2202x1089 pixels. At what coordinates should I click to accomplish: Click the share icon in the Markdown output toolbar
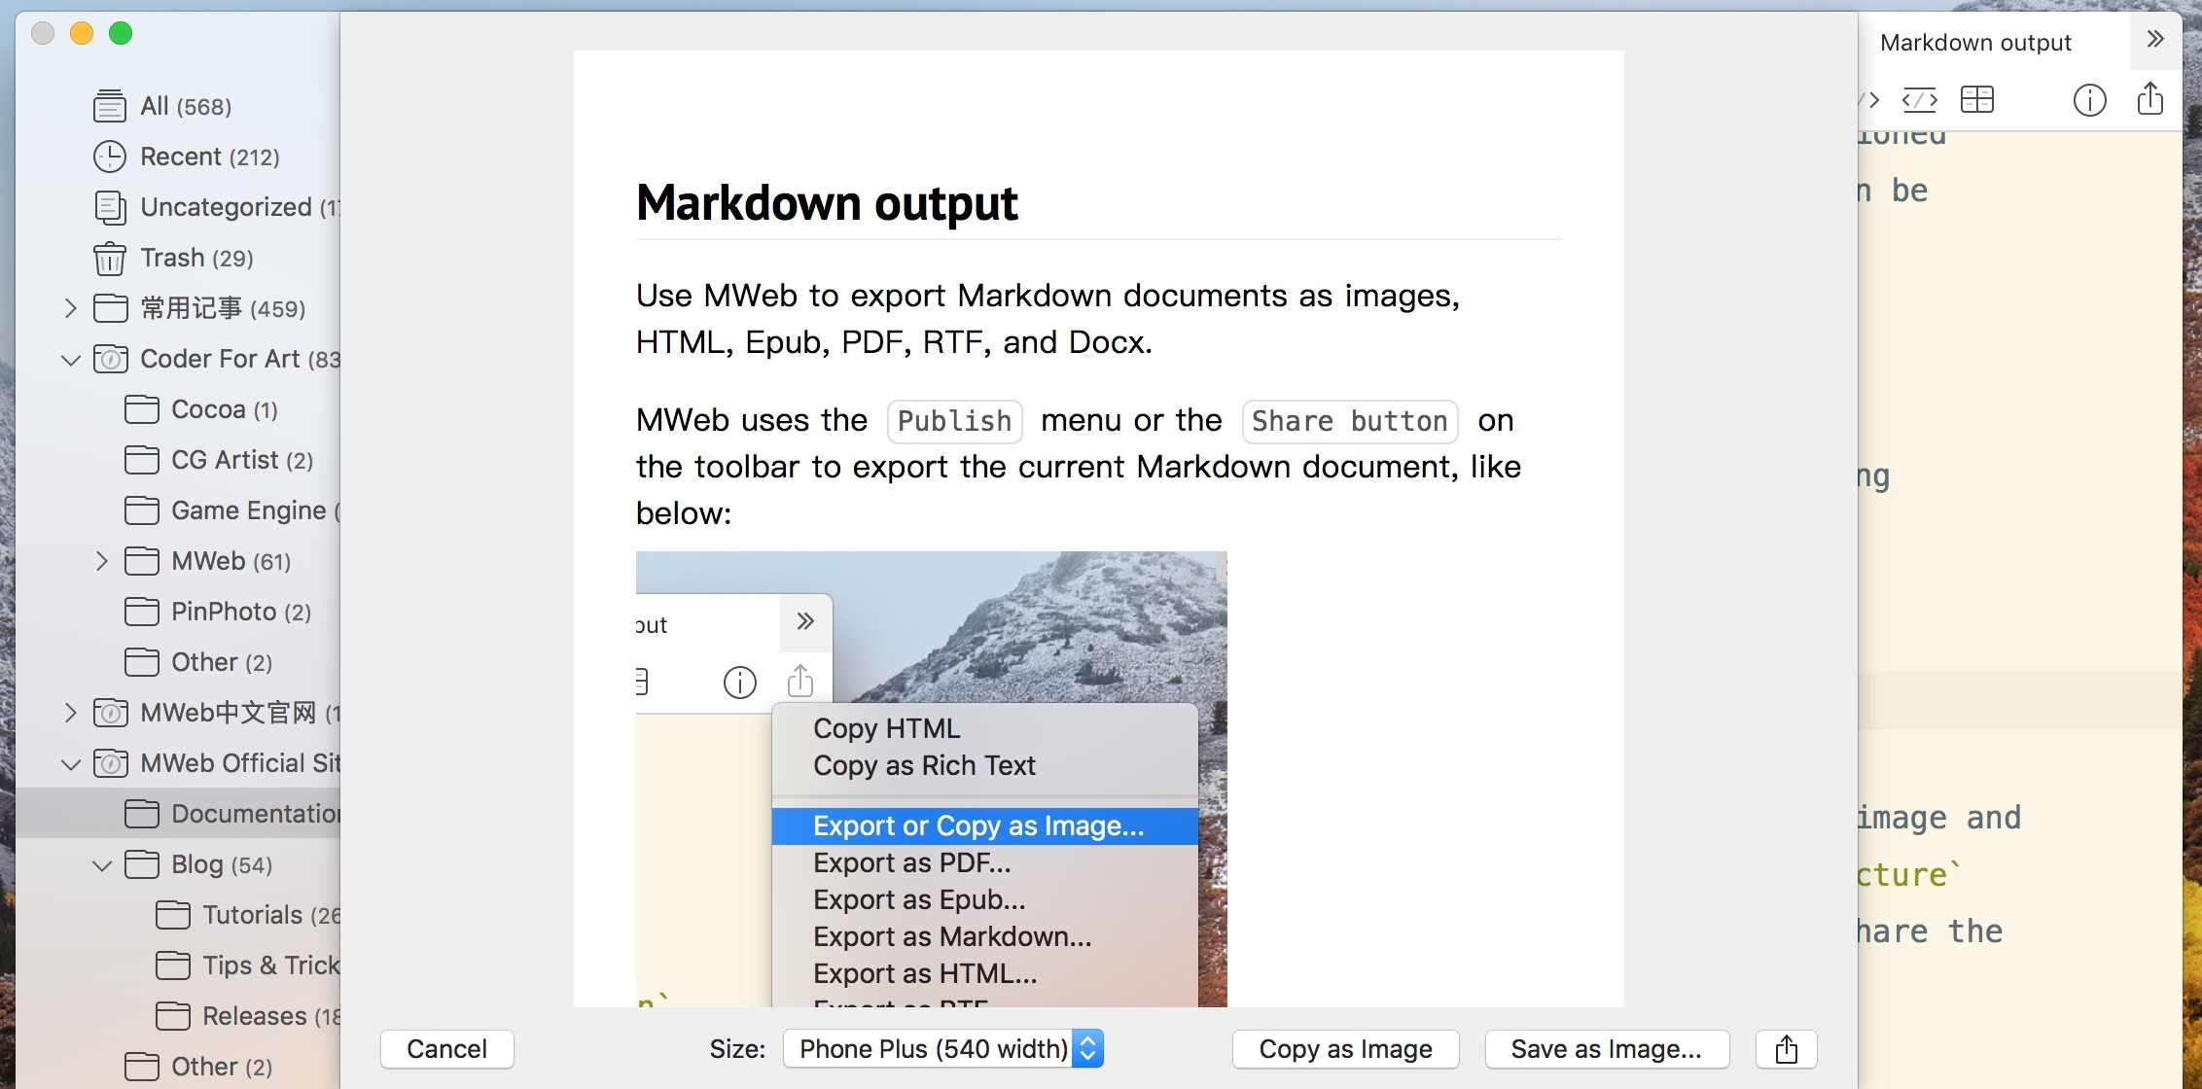(2150, 98)
